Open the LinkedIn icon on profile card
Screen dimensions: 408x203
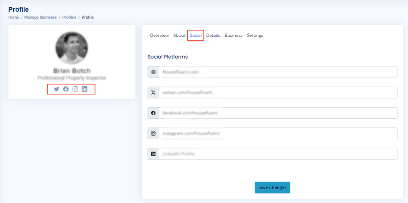coord(85,89)
